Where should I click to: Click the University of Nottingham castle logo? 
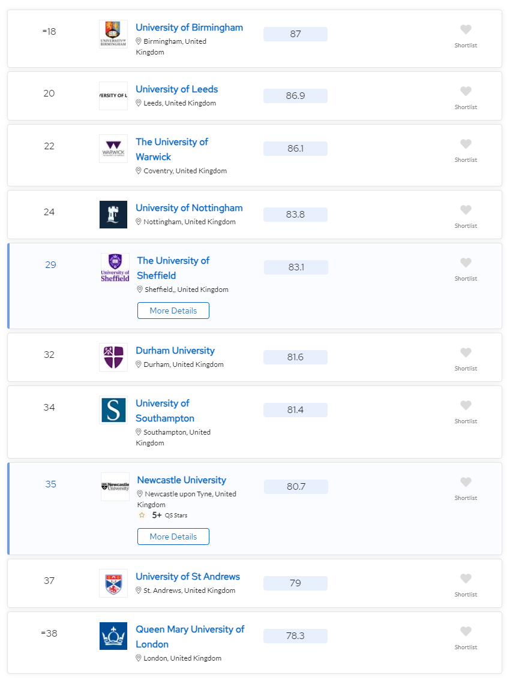coord(113,215)
